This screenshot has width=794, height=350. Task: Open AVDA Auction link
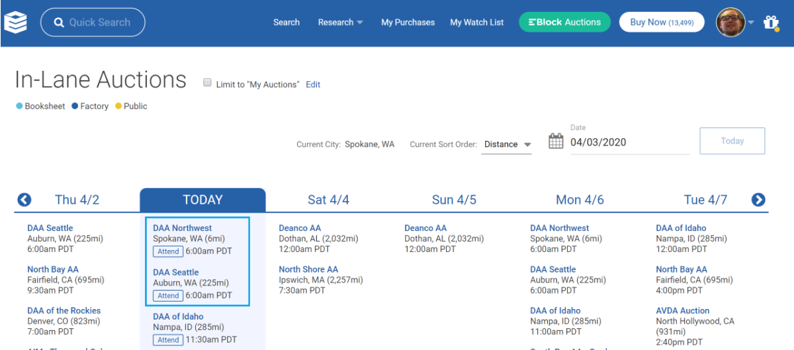683,310
